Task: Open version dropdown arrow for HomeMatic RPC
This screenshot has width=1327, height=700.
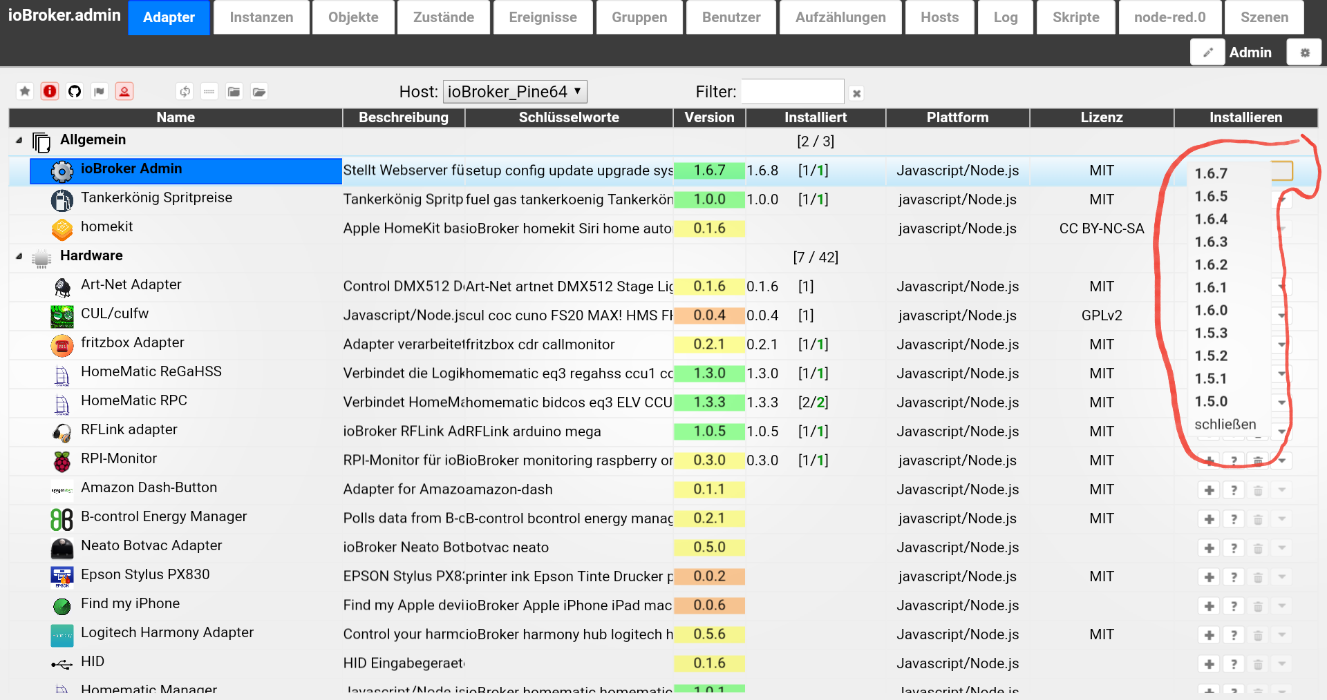Action: coord(1282,402)
